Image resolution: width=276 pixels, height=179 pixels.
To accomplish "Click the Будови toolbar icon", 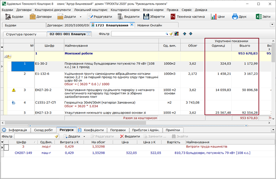I will (7, 17).
